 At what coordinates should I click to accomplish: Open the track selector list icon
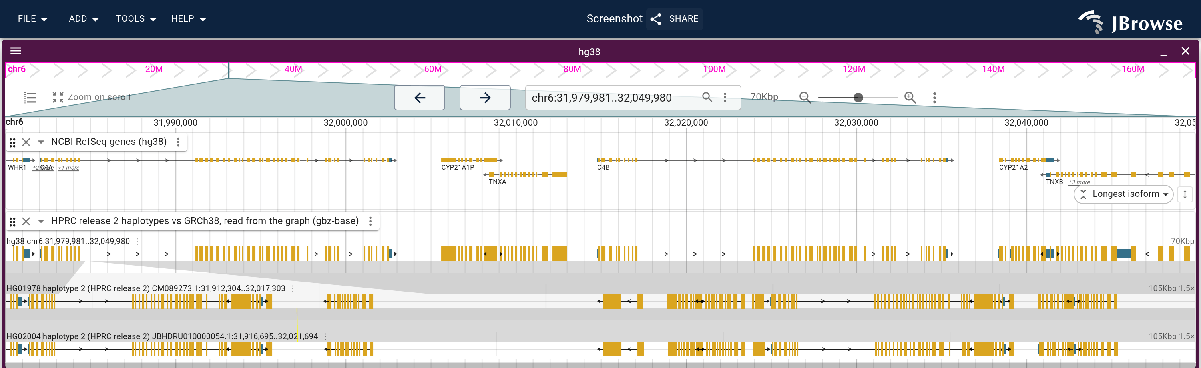[30, 97]
